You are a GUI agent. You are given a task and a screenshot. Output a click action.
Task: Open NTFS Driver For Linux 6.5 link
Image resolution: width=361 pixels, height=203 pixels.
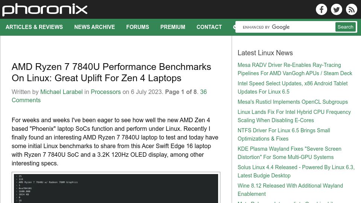point(284,135)
